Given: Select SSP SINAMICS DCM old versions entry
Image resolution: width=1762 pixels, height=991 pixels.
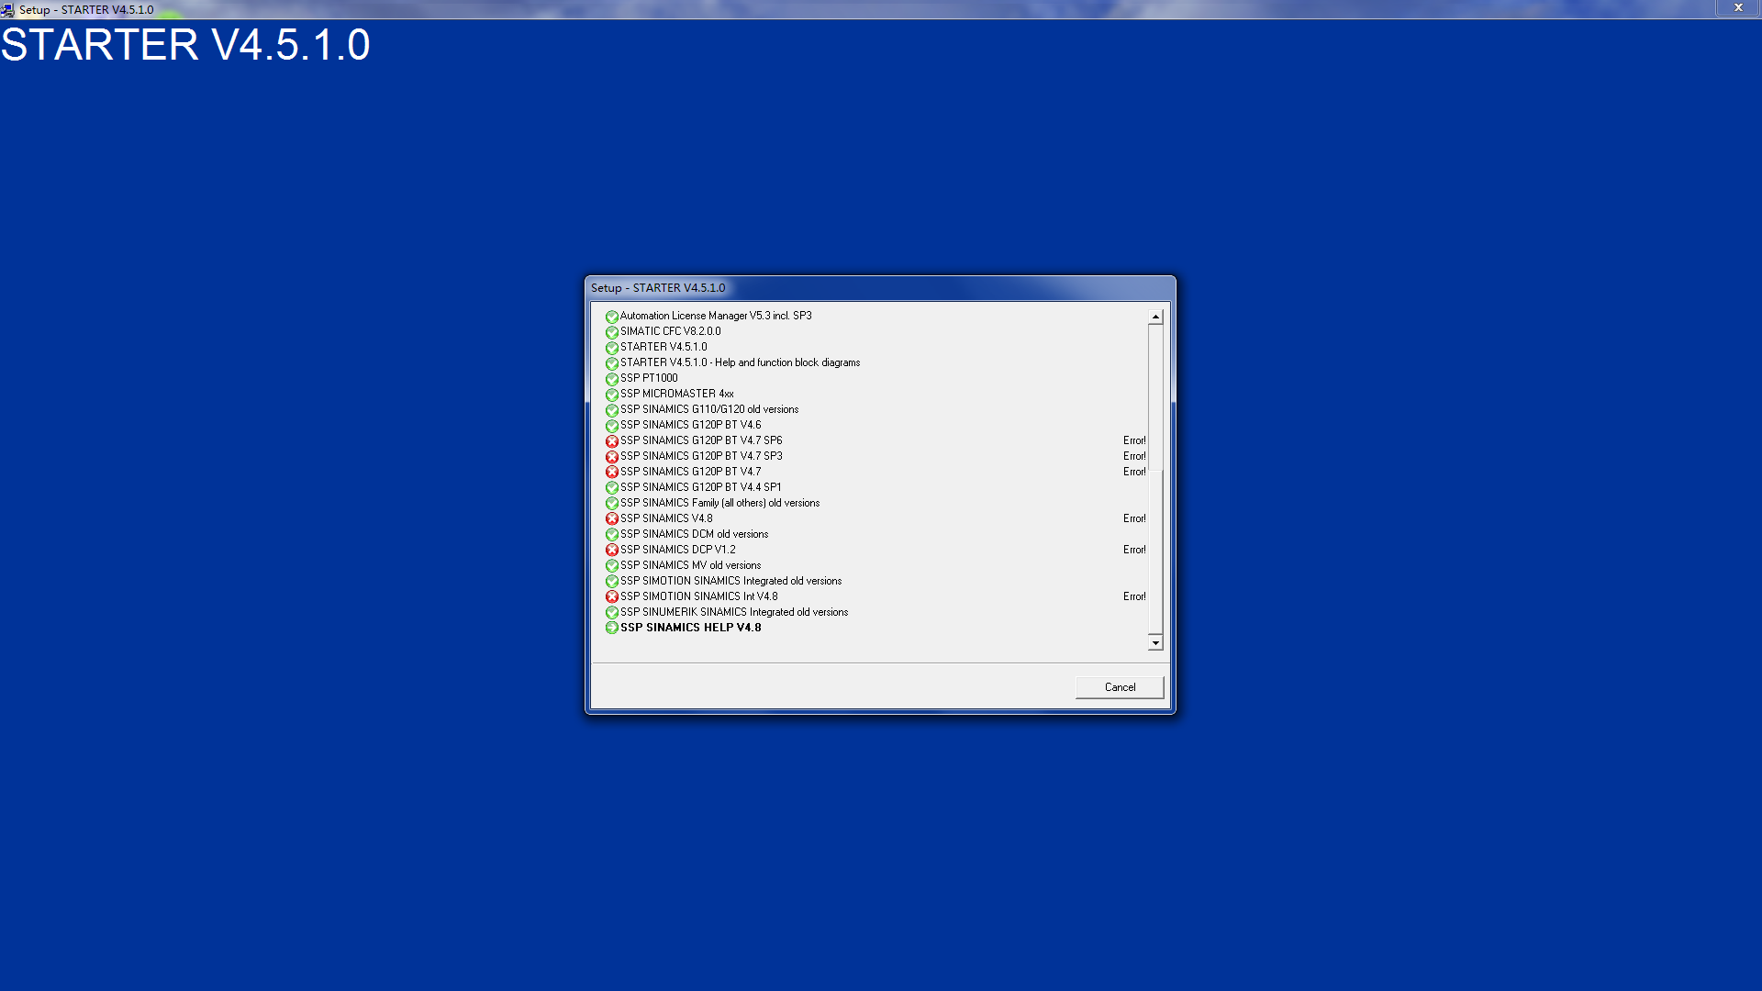Looking at the screenshot, I should tap(694, 534).
